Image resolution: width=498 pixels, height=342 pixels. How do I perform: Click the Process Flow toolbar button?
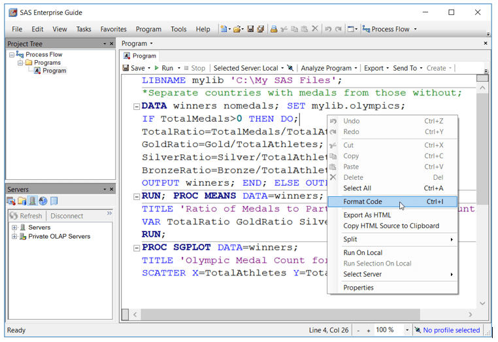click(x=386, y=29)
